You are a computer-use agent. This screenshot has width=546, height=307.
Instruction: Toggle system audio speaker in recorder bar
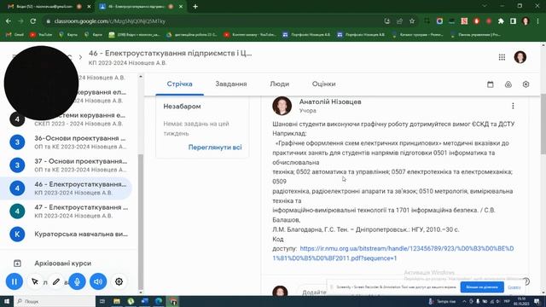click(x=98, y=281)
